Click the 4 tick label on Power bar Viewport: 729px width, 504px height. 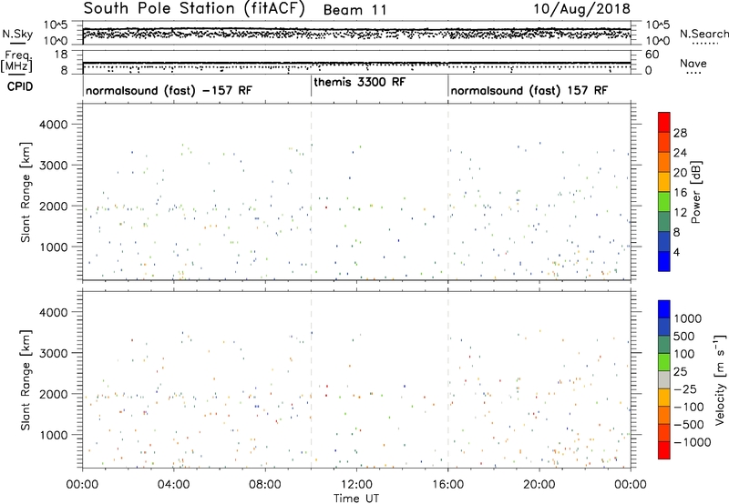coord(676,253)
